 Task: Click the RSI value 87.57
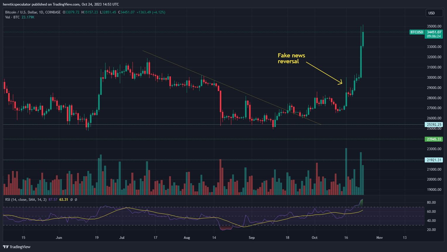(53, 200)
